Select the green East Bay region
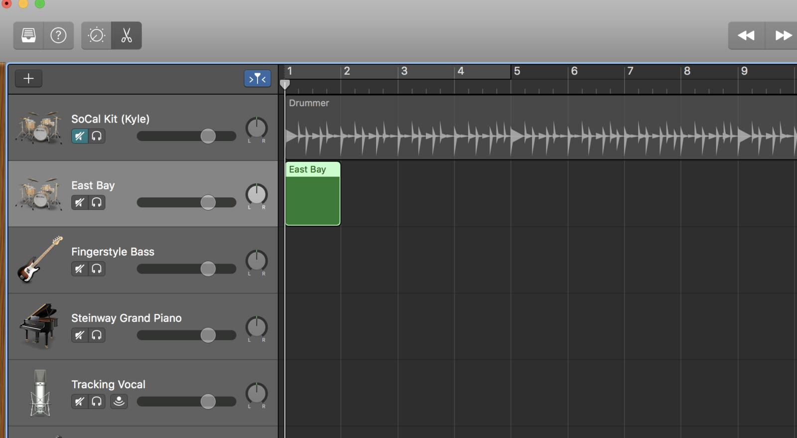Image resolution: width=797 pixels, height=438 pixels. point(313,199)
